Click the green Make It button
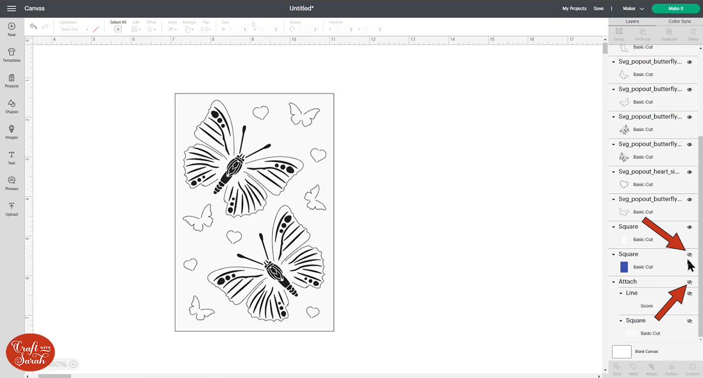Image resolution: width=703 pixels, height=378 pixels. [675, 9]
